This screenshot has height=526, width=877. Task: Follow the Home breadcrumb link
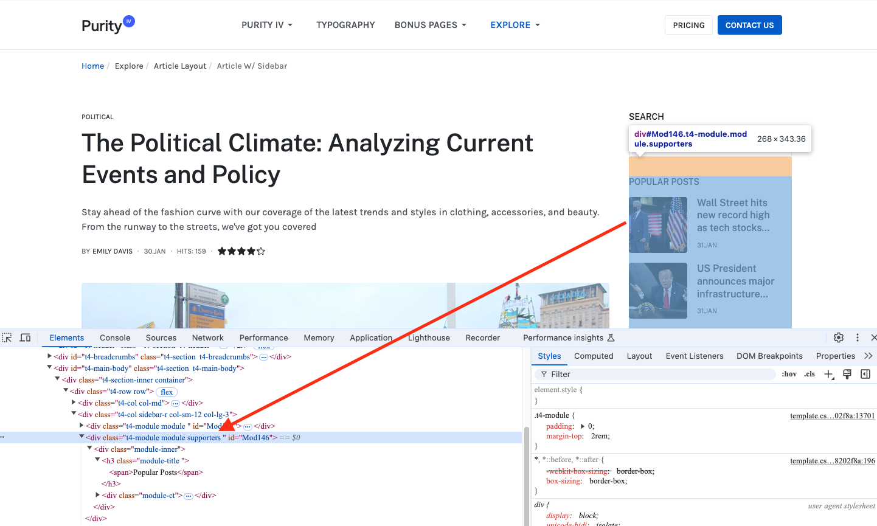[x=92, y=66]
